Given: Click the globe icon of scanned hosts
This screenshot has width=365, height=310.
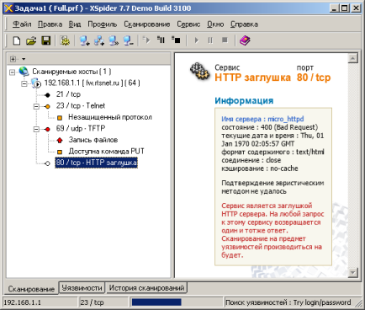Looking at the screenshot, I should coord(24,72).
